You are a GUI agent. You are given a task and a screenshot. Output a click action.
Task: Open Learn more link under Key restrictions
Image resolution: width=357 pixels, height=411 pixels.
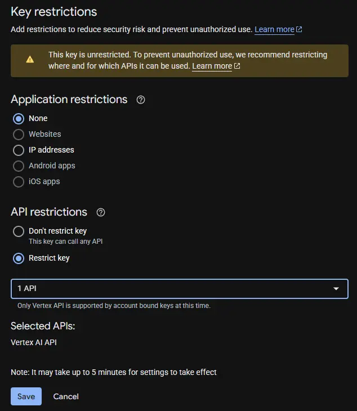(274, 29)
